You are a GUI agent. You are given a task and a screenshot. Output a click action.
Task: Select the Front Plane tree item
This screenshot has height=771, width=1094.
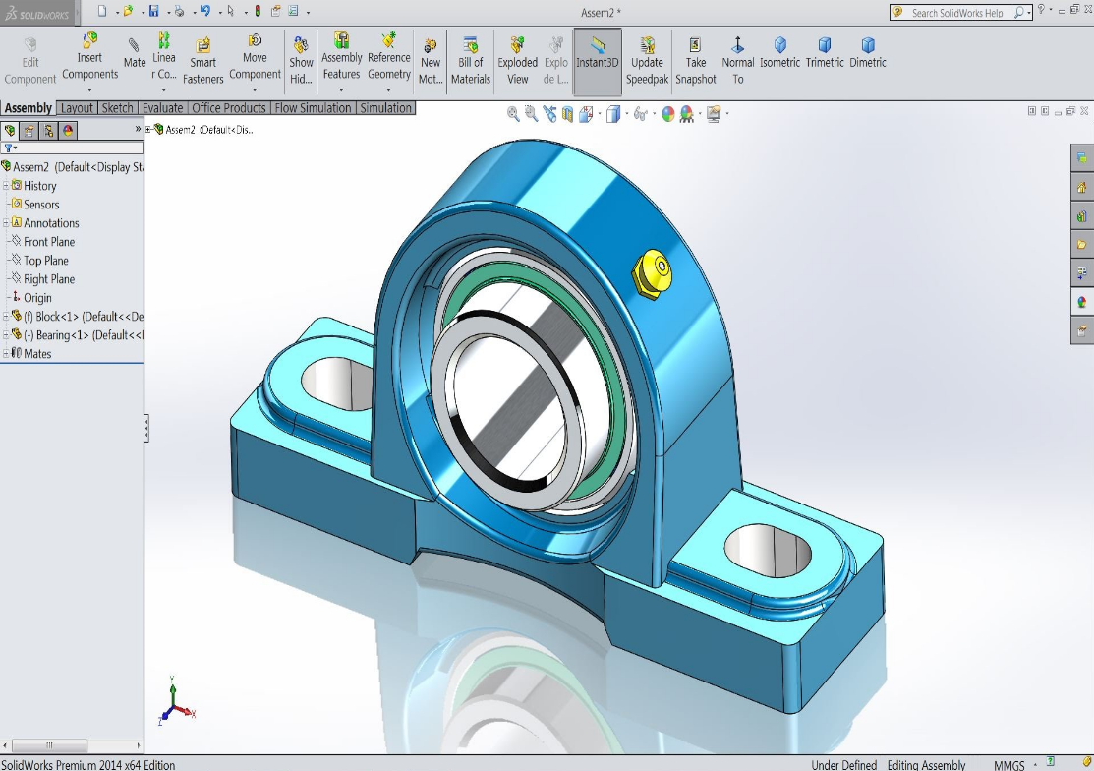point(48,242)
